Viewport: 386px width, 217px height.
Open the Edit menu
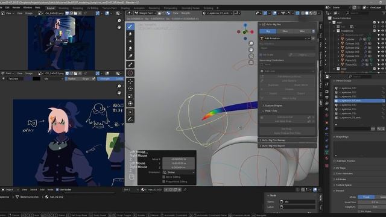(x=7, y=8)
